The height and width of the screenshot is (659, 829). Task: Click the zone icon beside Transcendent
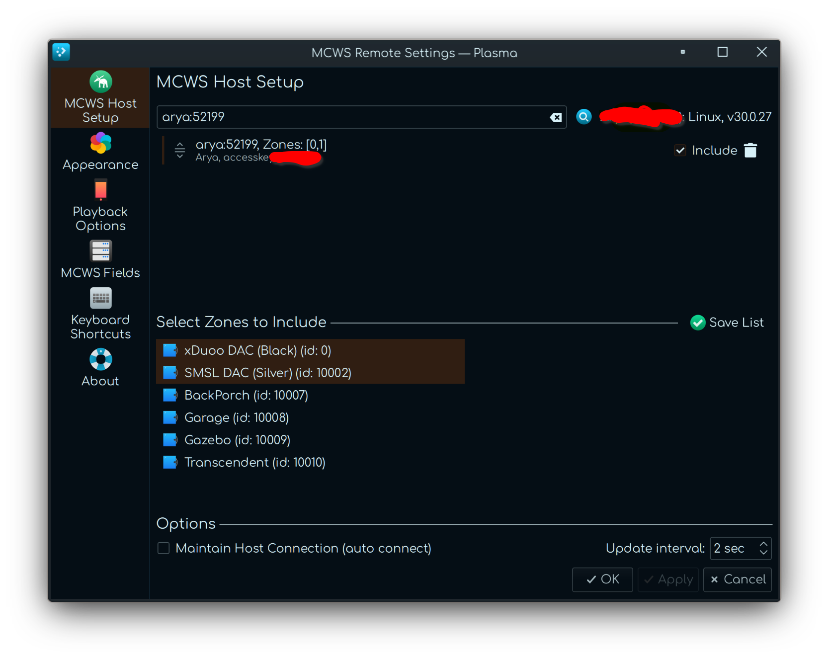coord(170,462)
